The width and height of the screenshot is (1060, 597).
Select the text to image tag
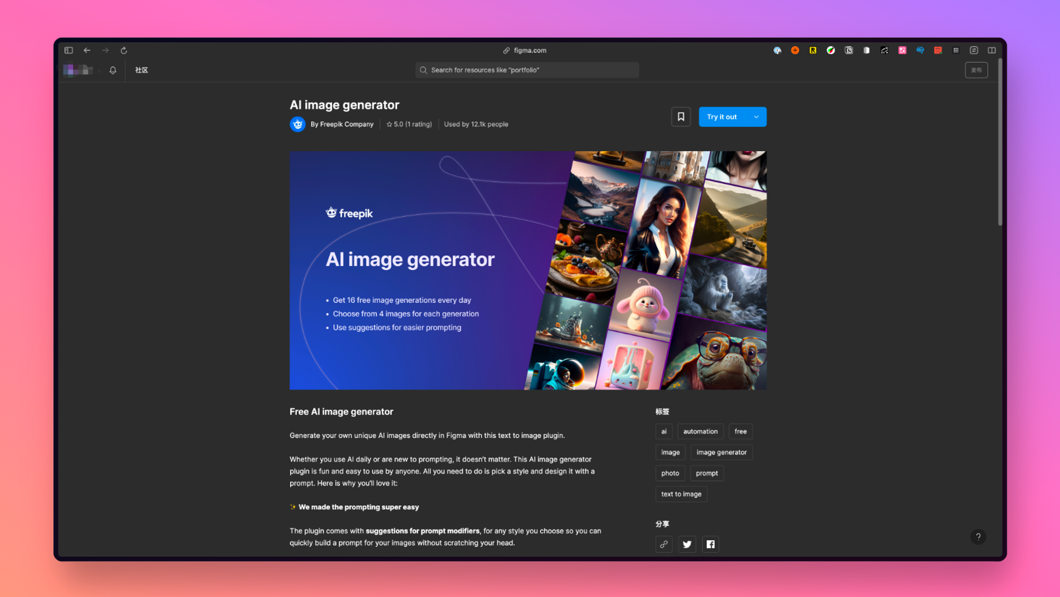click(x=681, y=494)
